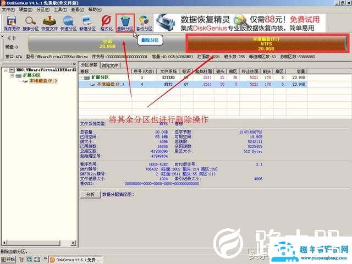
Task: Click the 起始柱面 column header
Action: pyautogui.click(x=204, y=71)
